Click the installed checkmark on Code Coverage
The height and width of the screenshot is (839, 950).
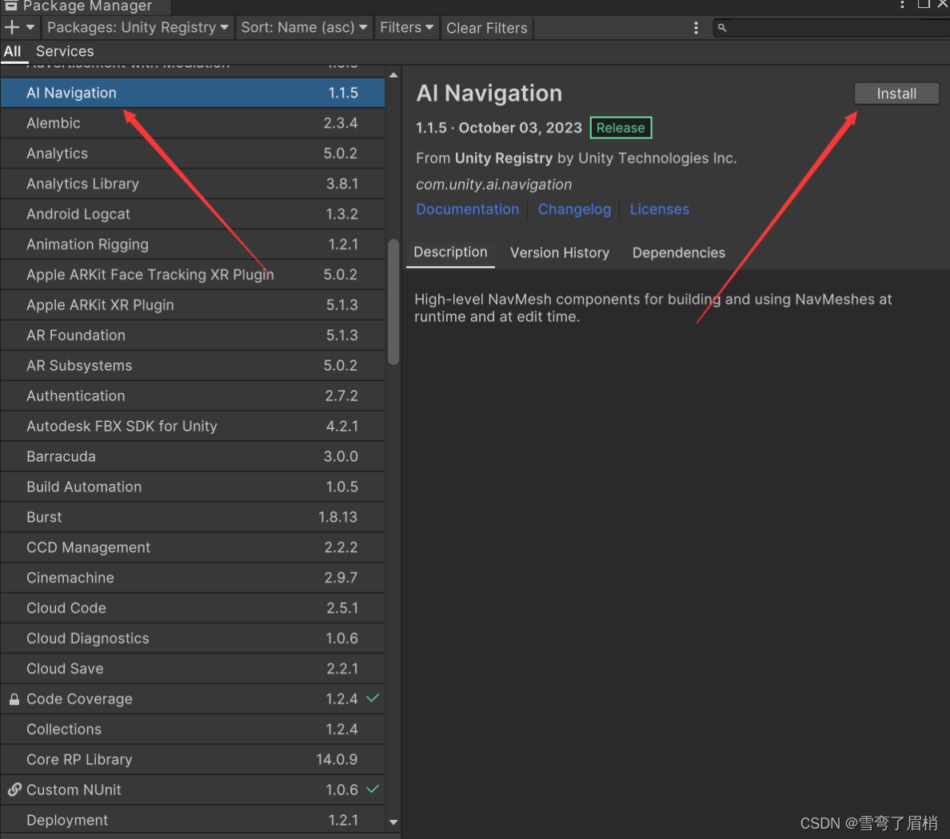(373, 698)
